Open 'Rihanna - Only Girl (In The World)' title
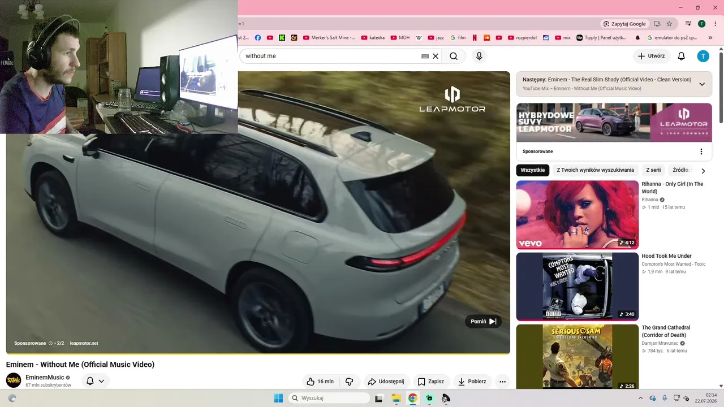Viewport: 724px width, 407px height. click(x=673, y=188)
